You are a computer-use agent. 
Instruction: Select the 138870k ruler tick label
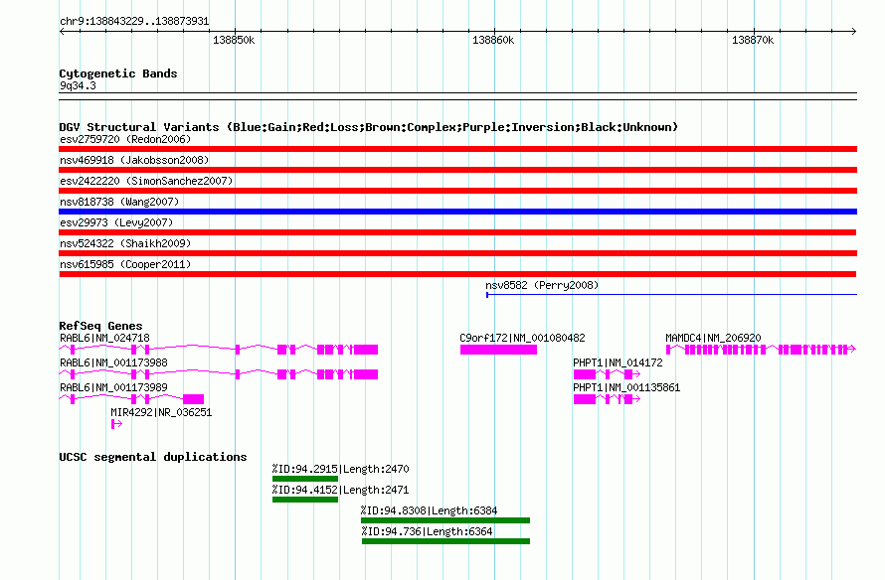click(x=753, y=41)
